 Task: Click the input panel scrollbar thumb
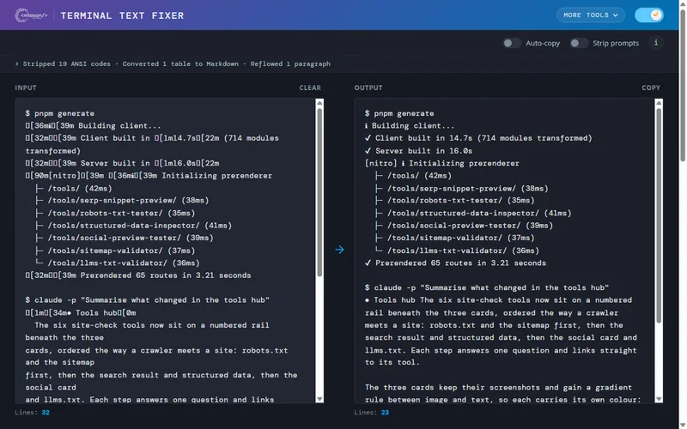click(319, 192)
